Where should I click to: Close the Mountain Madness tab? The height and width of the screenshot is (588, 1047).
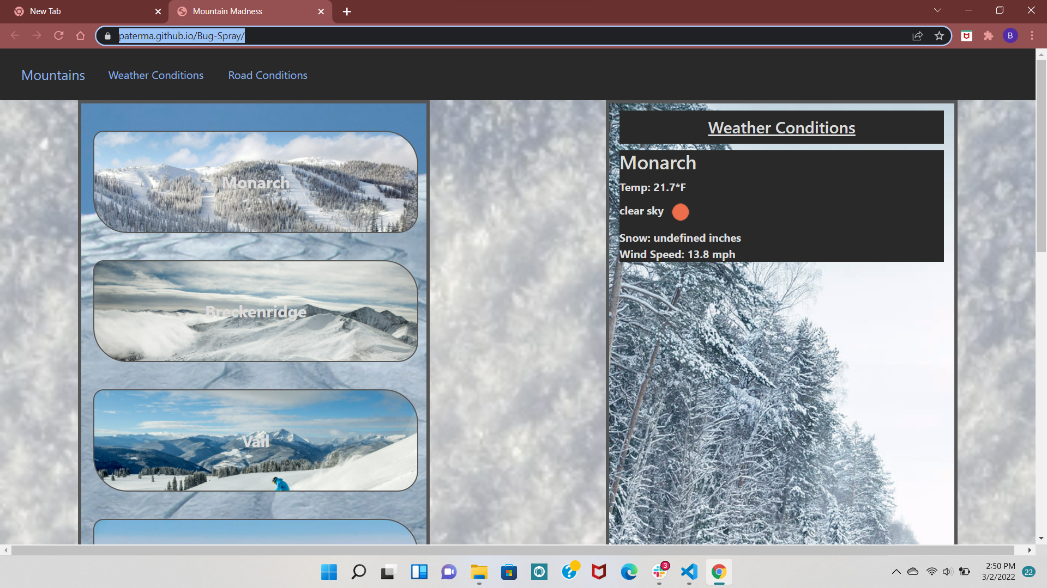[321, 11]
